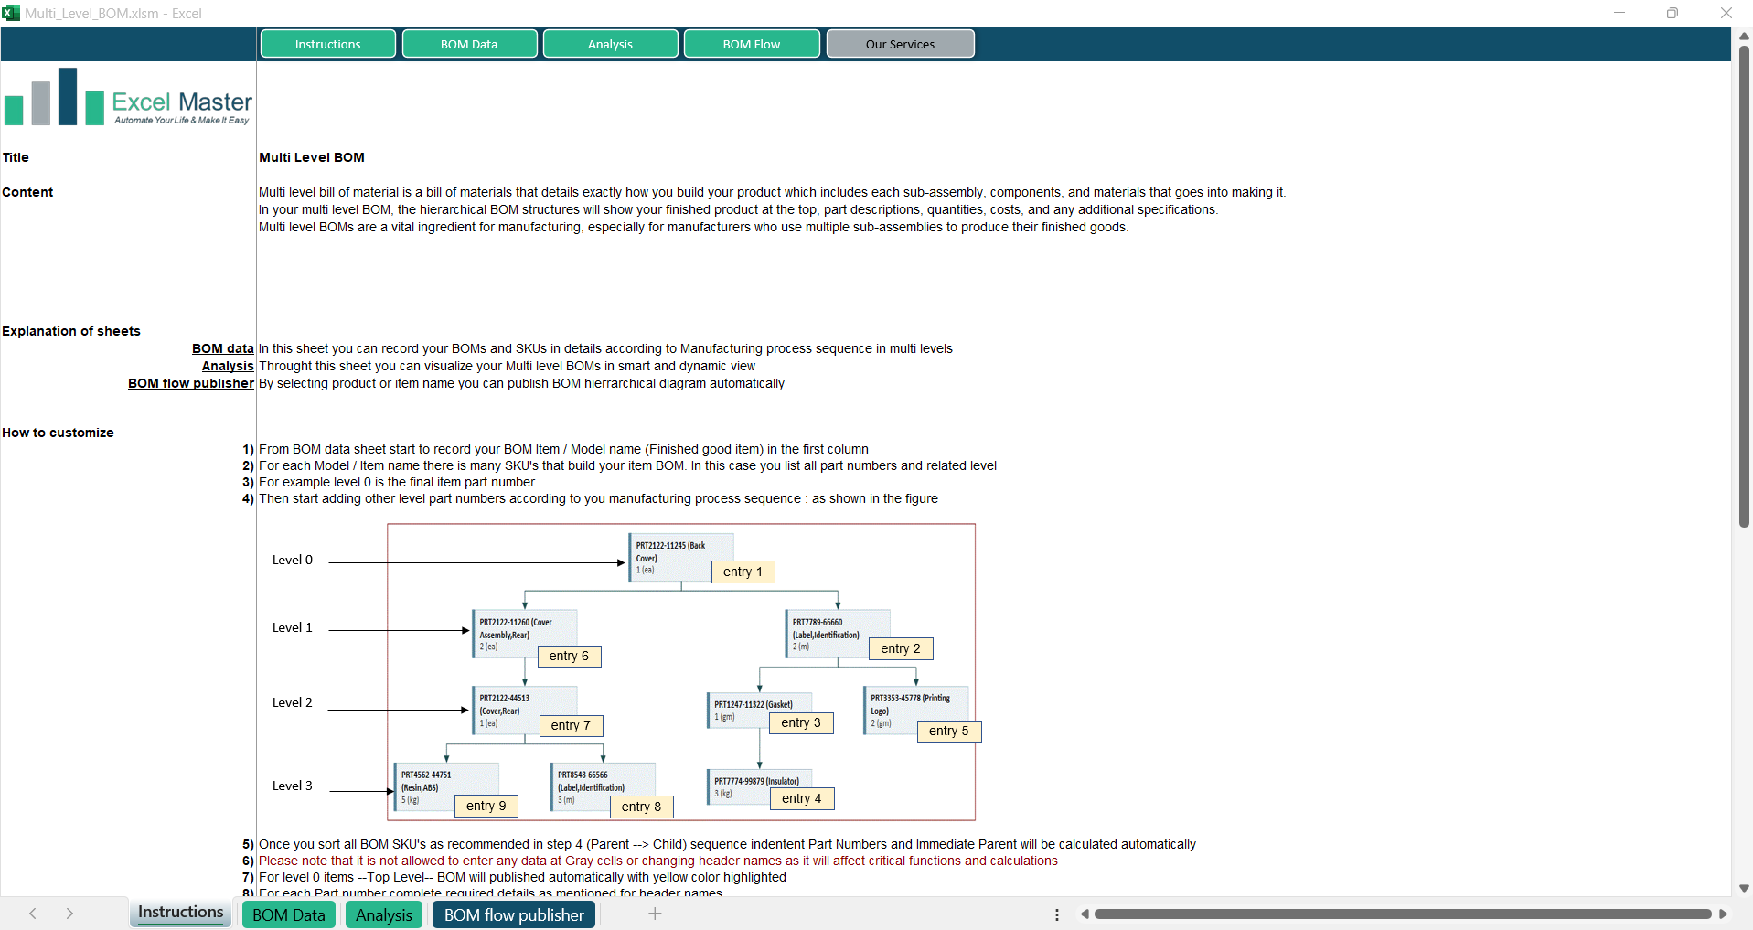Follow the BOM flow publisher hyperlink
The width and height of the screenshot is (1753, 930).
[190, 383]
